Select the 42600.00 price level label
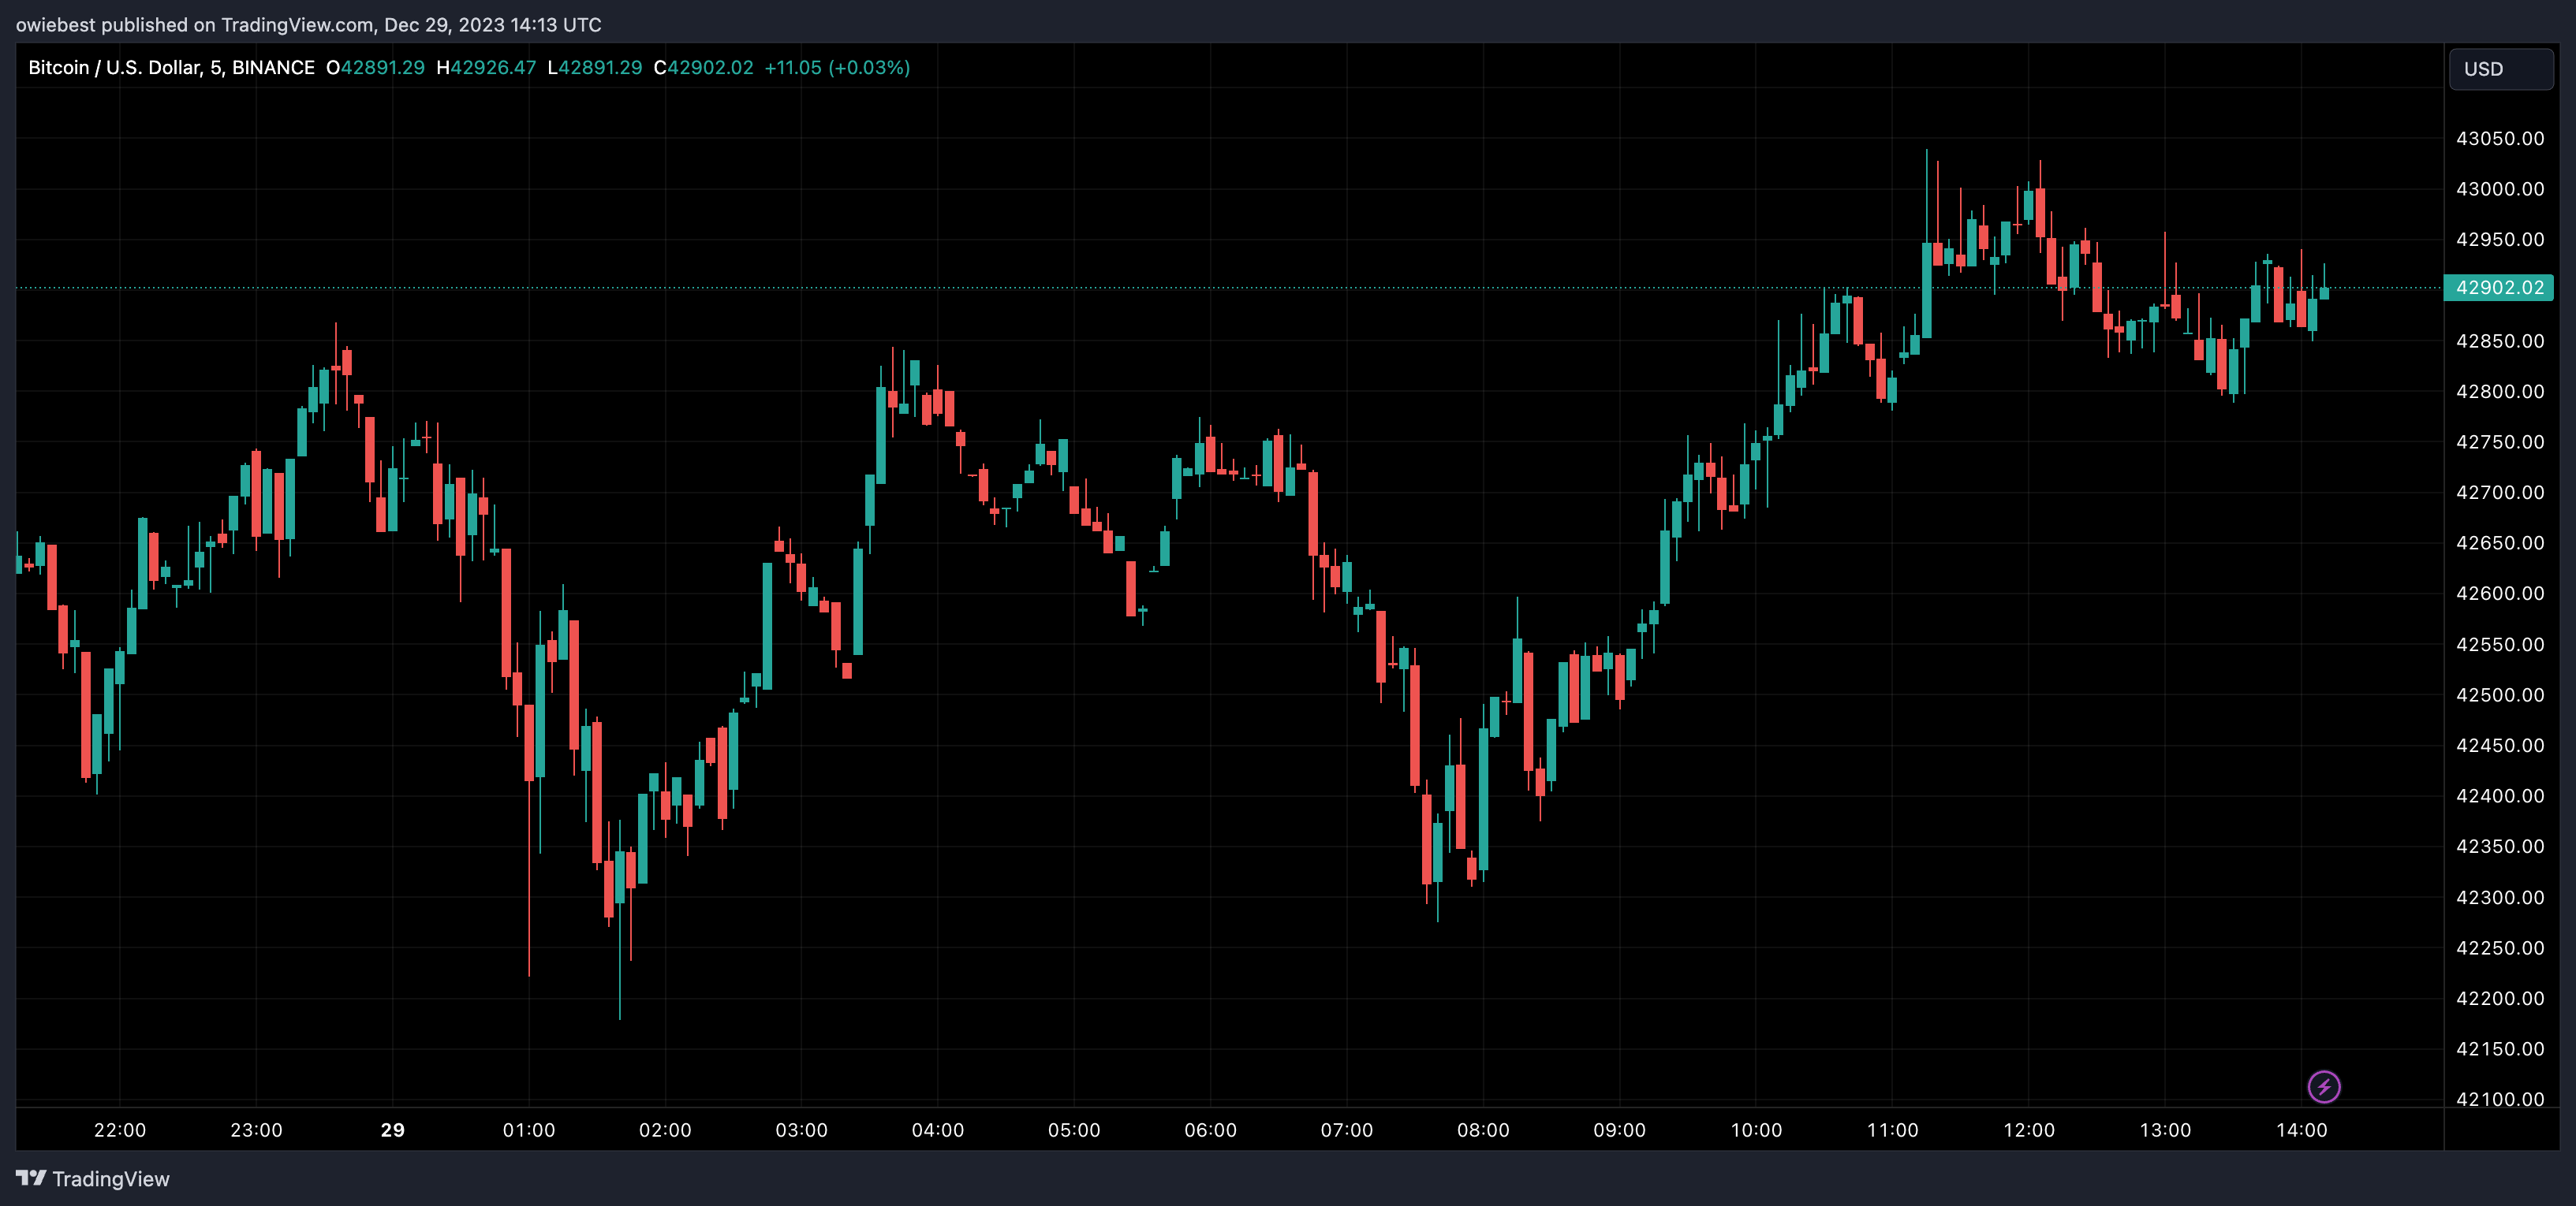Image resolution: width=2576 pixels, height=1206 pixels. [x=2500, y=594]
